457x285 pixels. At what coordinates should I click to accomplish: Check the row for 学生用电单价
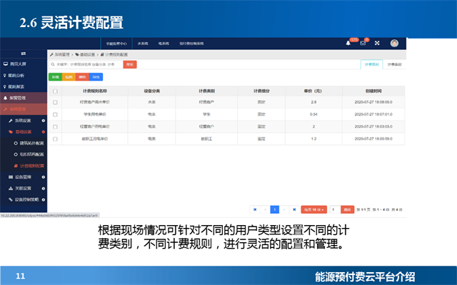(55, 115)
